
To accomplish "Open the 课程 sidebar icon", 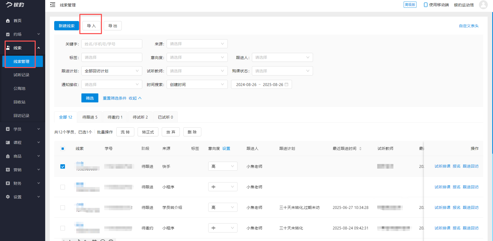I will [8, 142].
